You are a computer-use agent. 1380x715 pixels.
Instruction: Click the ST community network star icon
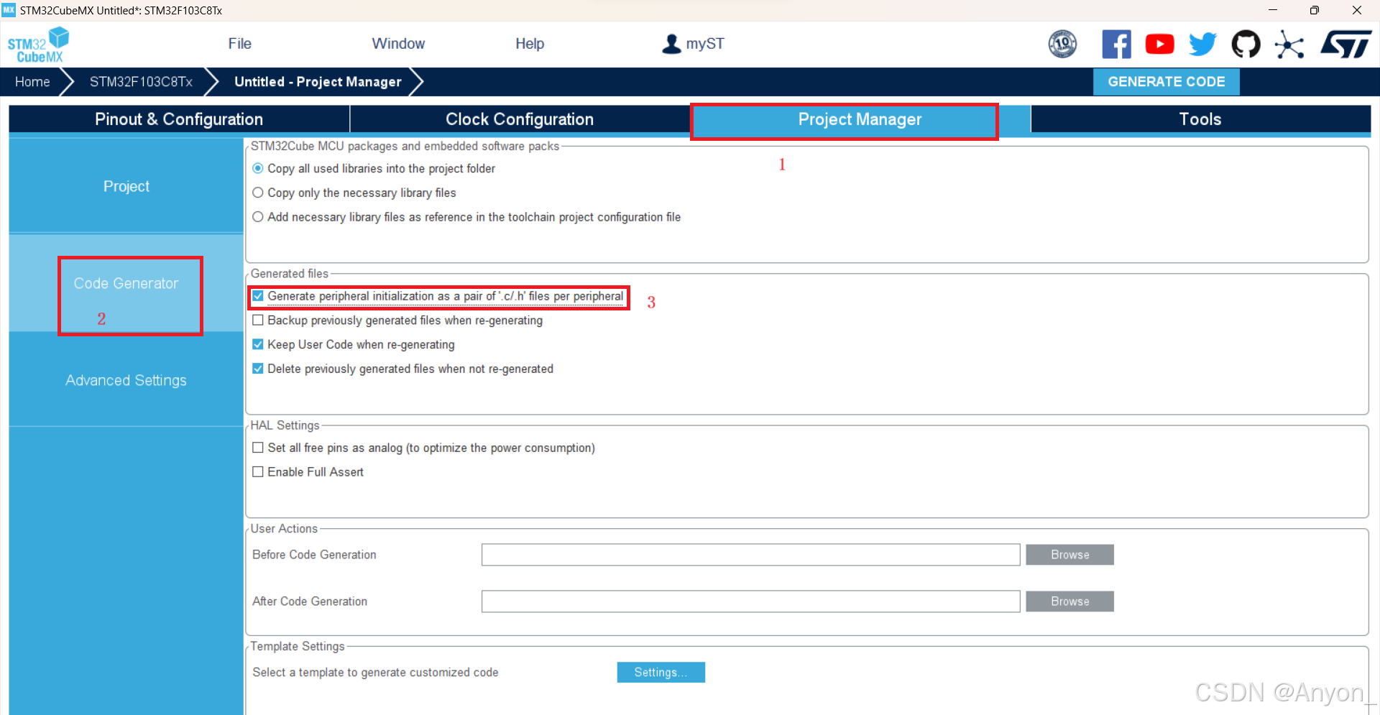point(1289,45)
